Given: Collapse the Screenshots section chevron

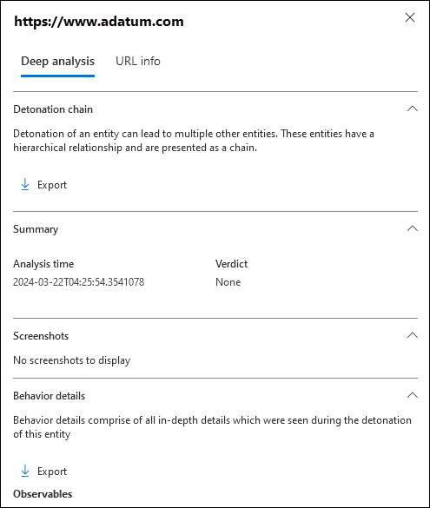Looking at the screenshot, I should tap(412, 335).
